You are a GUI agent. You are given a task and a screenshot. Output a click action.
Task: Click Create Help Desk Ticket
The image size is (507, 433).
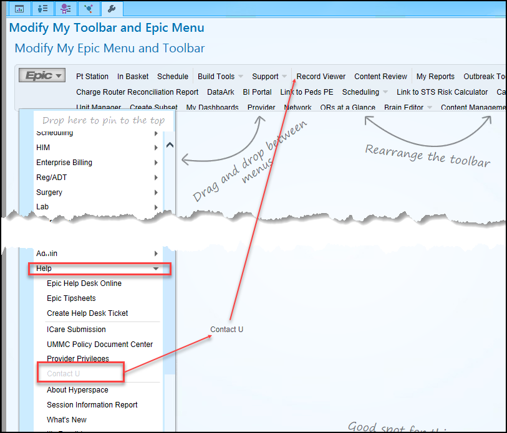coord(87,313)
